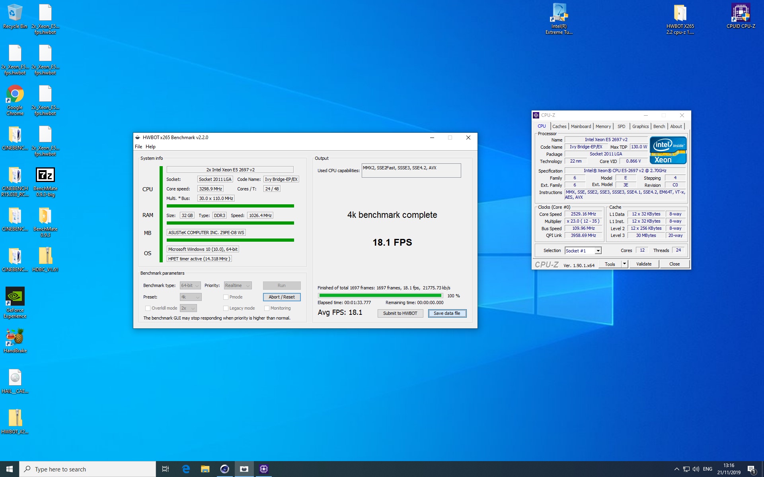
Task: Click the Windows Start button
Action: click(x=10, y=469)
